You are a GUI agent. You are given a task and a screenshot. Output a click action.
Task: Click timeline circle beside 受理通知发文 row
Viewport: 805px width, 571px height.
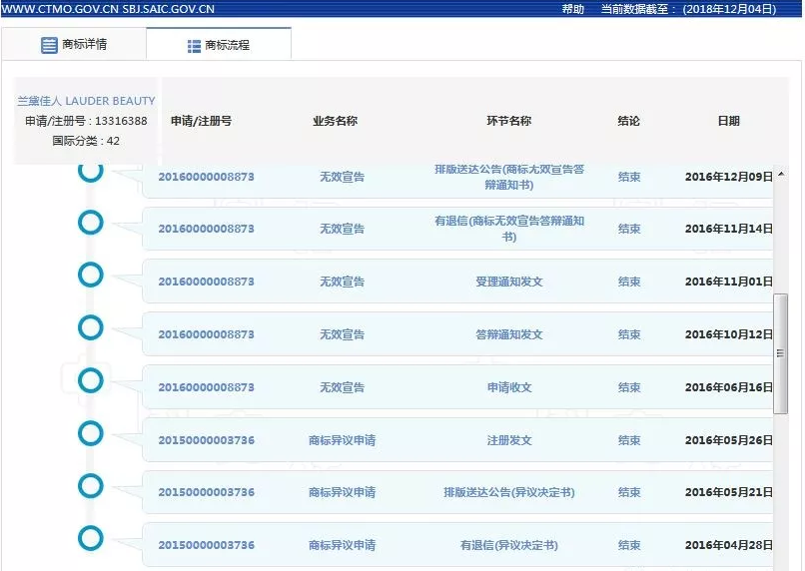(x=91, y=276)
